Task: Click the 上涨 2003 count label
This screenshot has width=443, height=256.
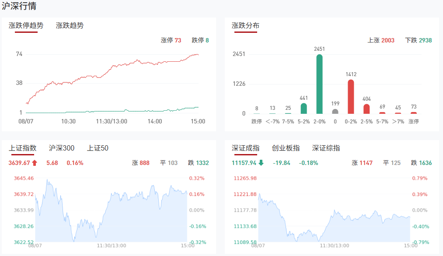Action: 381,40
